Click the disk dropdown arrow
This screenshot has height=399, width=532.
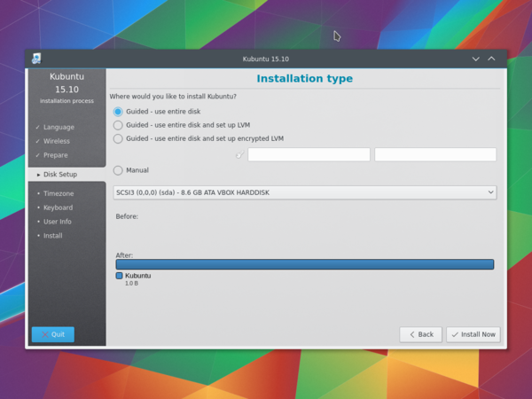click(490, 192)
